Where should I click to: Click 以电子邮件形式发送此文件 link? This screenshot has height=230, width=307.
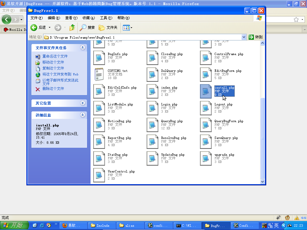click(x=60, y=82)
